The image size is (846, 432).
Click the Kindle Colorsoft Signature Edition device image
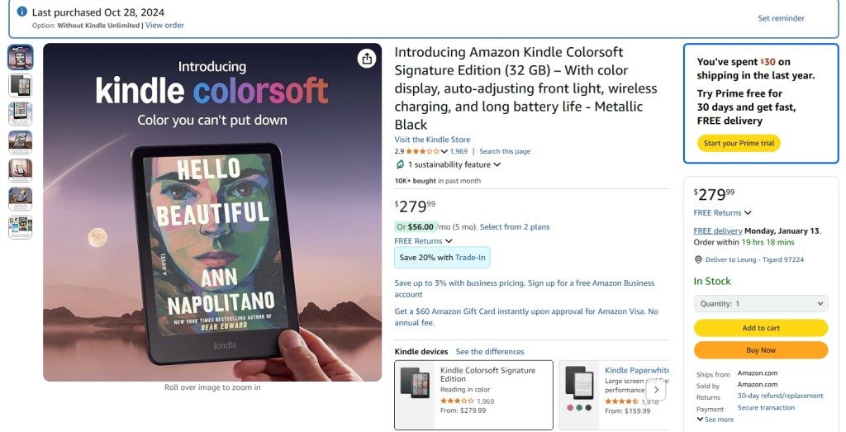click(416, 383)
